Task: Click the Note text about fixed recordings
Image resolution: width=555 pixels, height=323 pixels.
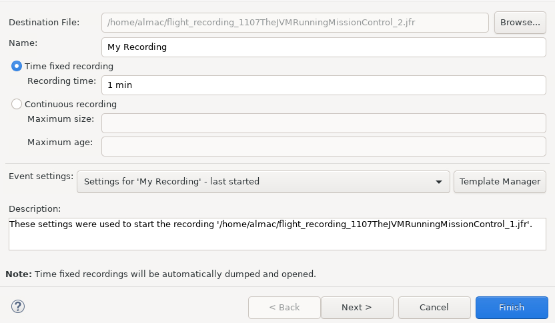Action: click(160, 274)
